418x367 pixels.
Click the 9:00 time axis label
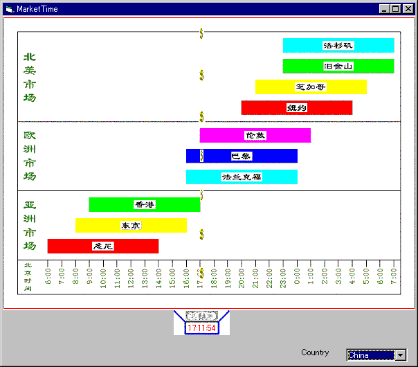(x=89, y=276)
